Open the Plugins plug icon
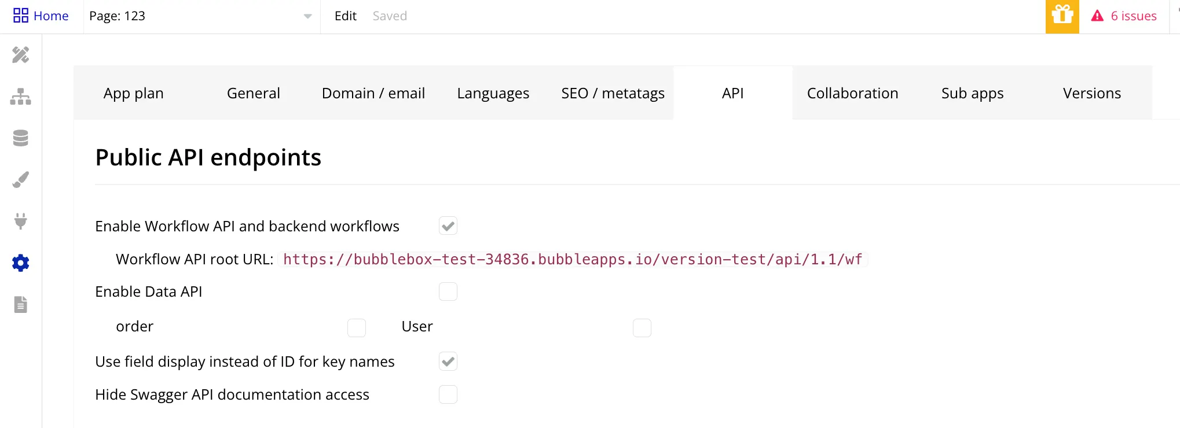The image size is (1180, 428). click(x=21, y=222)
